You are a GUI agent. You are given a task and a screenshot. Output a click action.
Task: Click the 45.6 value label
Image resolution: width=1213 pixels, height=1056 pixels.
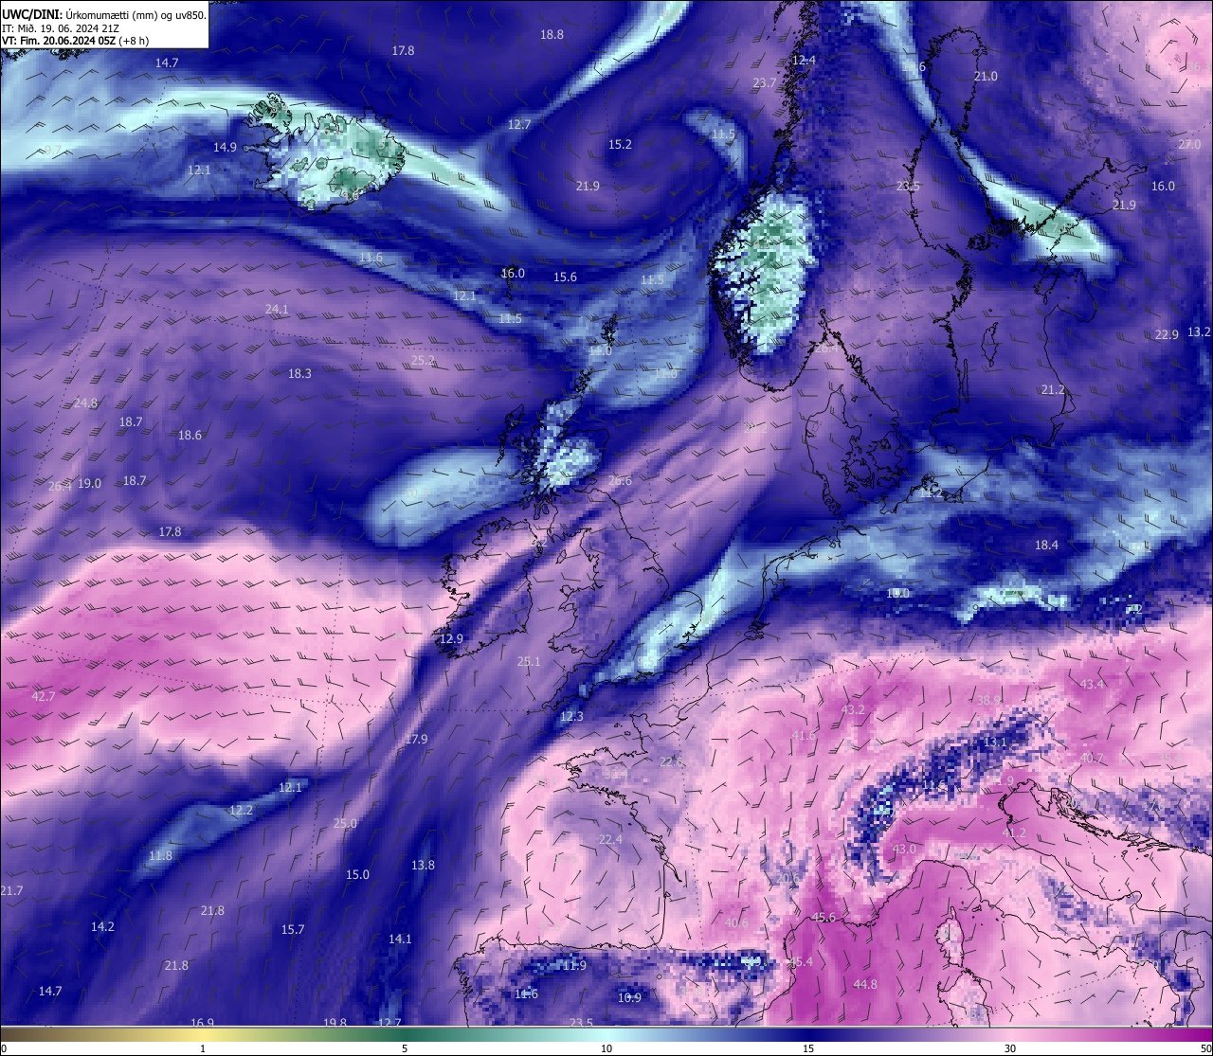(824, 917)
